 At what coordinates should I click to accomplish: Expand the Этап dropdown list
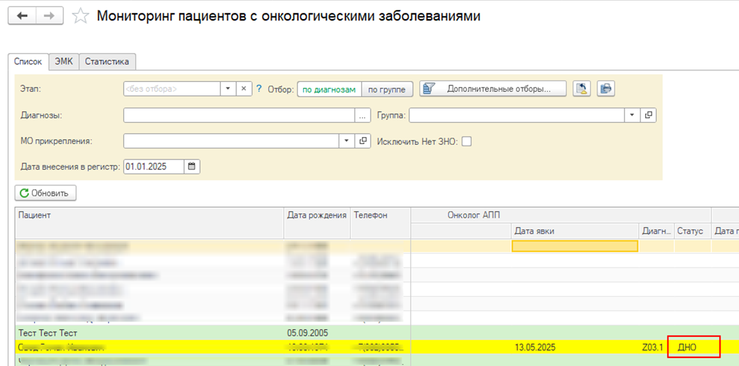point(228,89)
